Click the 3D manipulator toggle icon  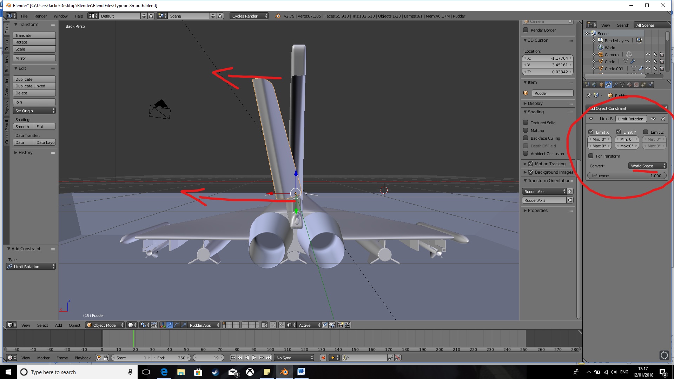163,325
